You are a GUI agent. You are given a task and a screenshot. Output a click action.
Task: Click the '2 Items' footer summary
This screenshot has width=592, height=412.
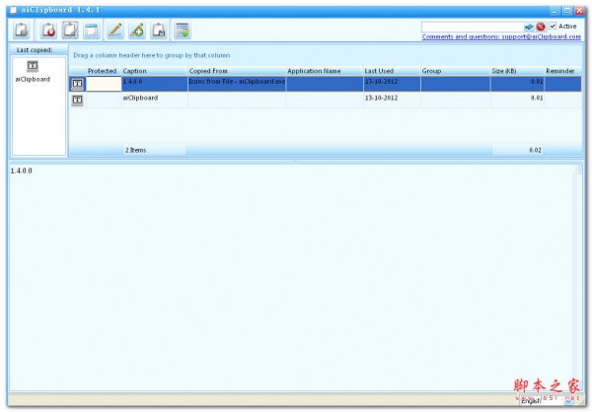(155, 150)
